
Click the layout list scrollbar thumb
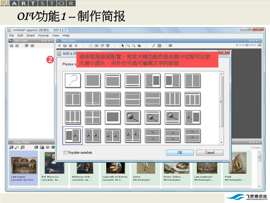tap(221, 102)
